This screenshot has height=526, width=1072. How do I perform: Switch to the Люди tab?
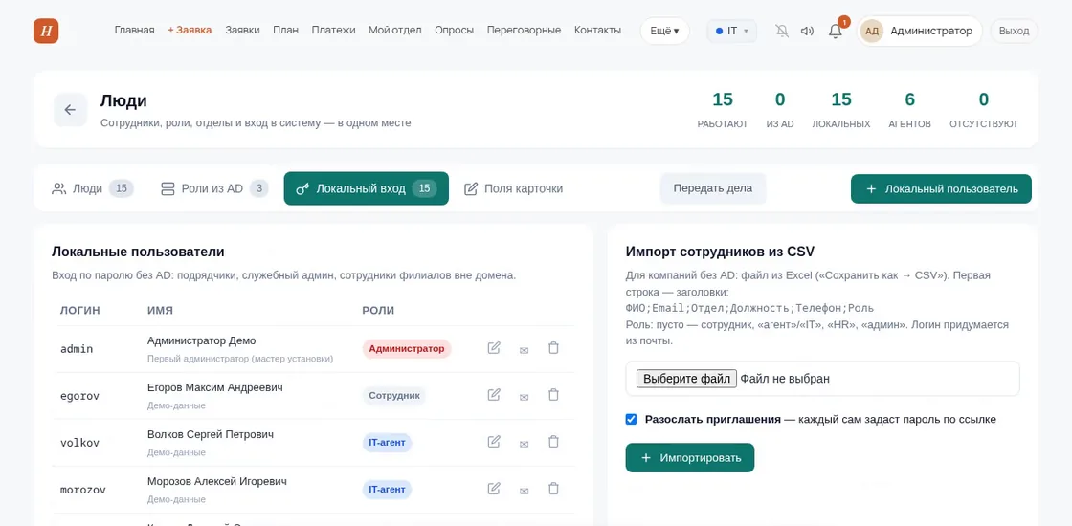coord(93,188)
